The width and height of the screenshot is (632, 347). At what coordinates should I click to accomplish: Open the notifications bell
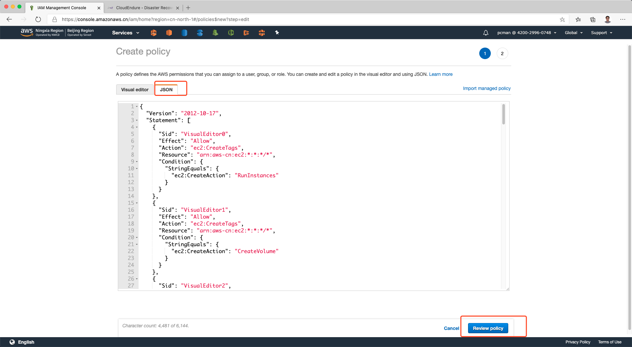[x=486, y=33]
